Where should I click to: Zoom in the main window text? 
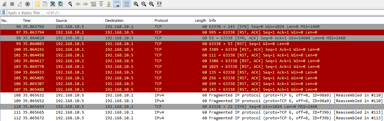click(136, 4)
